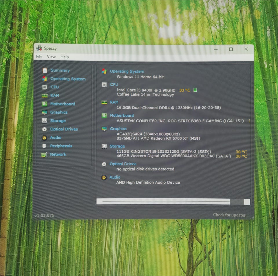
Task: View Graphics section from sidebar
Action: click(59, 112)
